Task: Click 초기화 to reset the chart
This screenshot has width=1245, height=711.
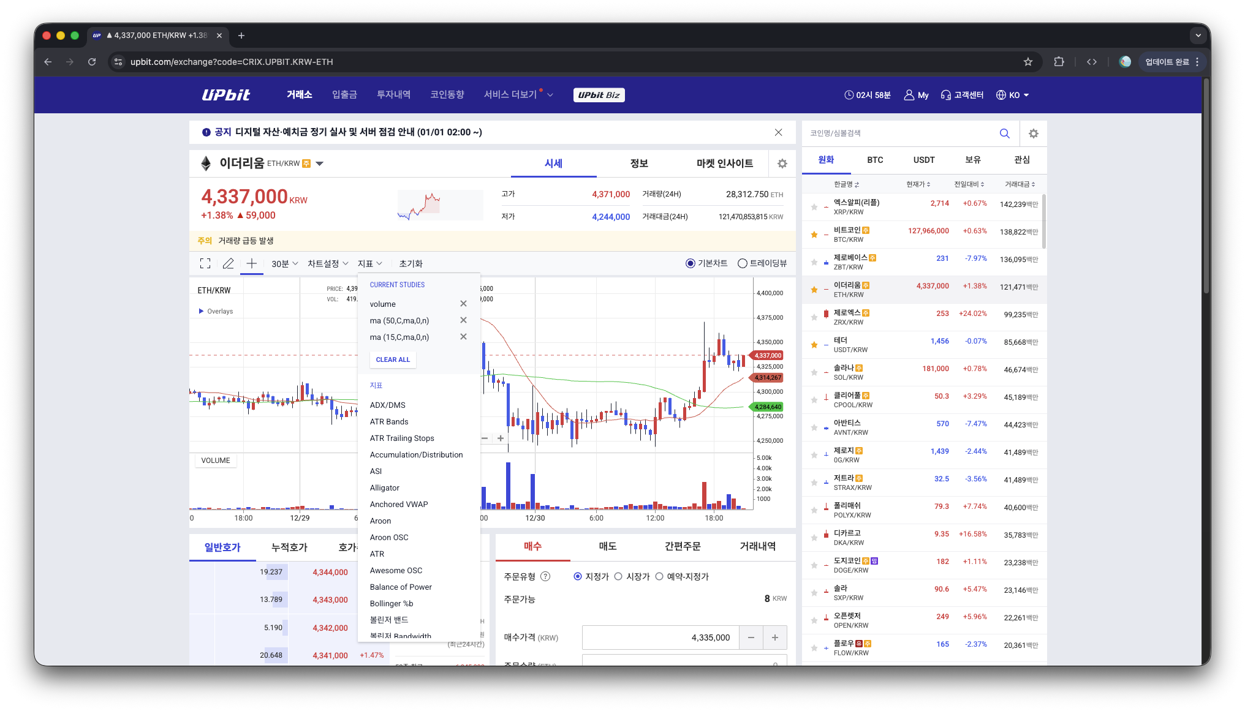Action: [410, 263]
